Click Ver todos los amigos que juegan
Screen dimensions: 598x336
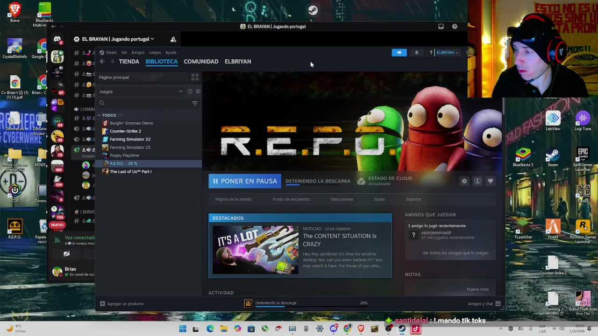[x=456, y=253]
